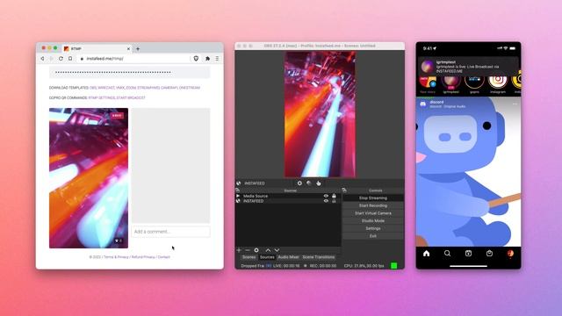This screenshot has width=562, height=316.
Task: Click the bookmark icon next to reload
Action: [x=70, y=59]
